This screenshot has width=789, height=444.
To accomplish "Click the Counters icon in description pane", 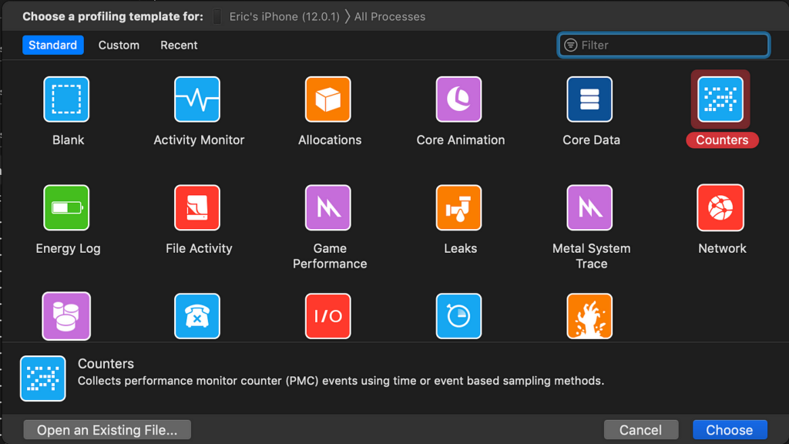I will click(x=43, y=378).
